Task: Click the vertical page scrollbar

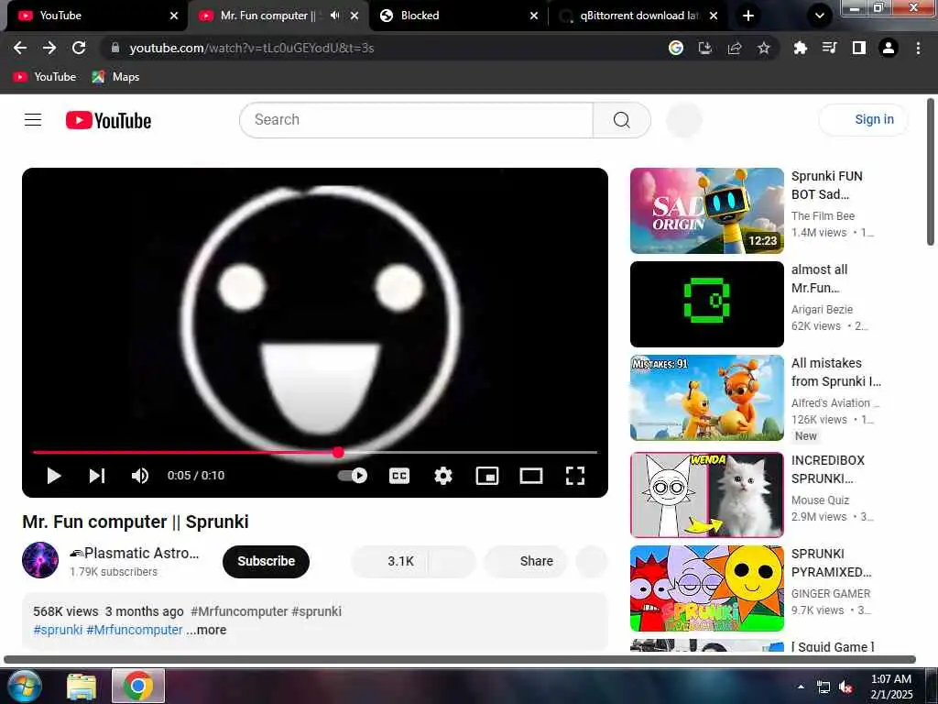Action: pos(931,172)
